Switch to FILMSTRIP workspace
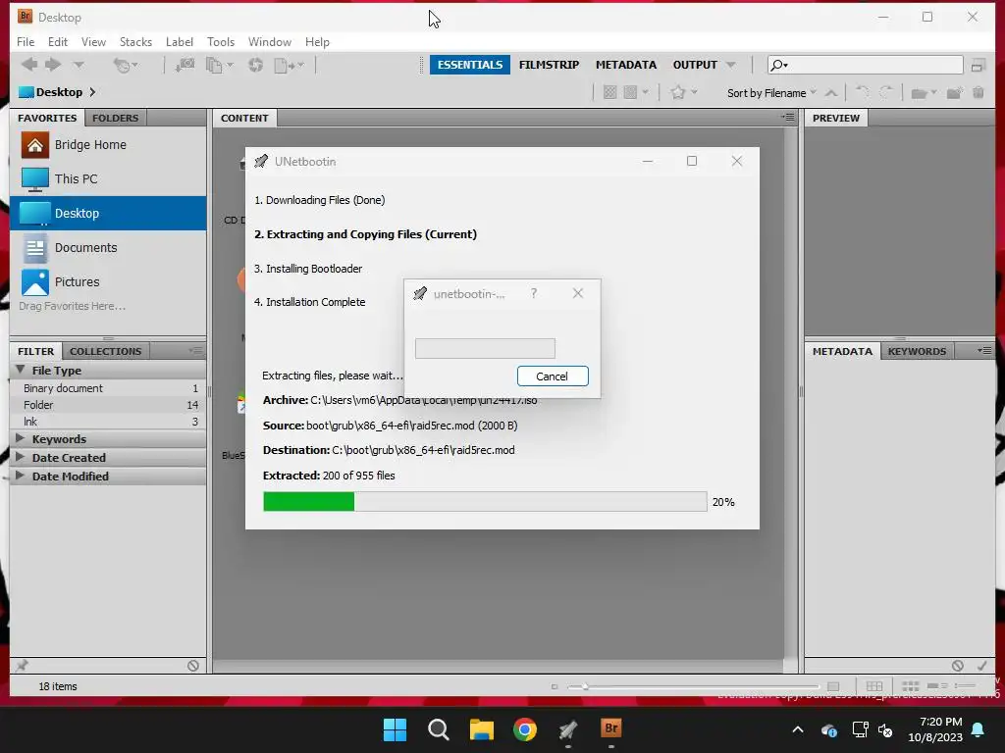Viewport: 1005px width, 753px height. pyautogui.click(x=549, y=65)
